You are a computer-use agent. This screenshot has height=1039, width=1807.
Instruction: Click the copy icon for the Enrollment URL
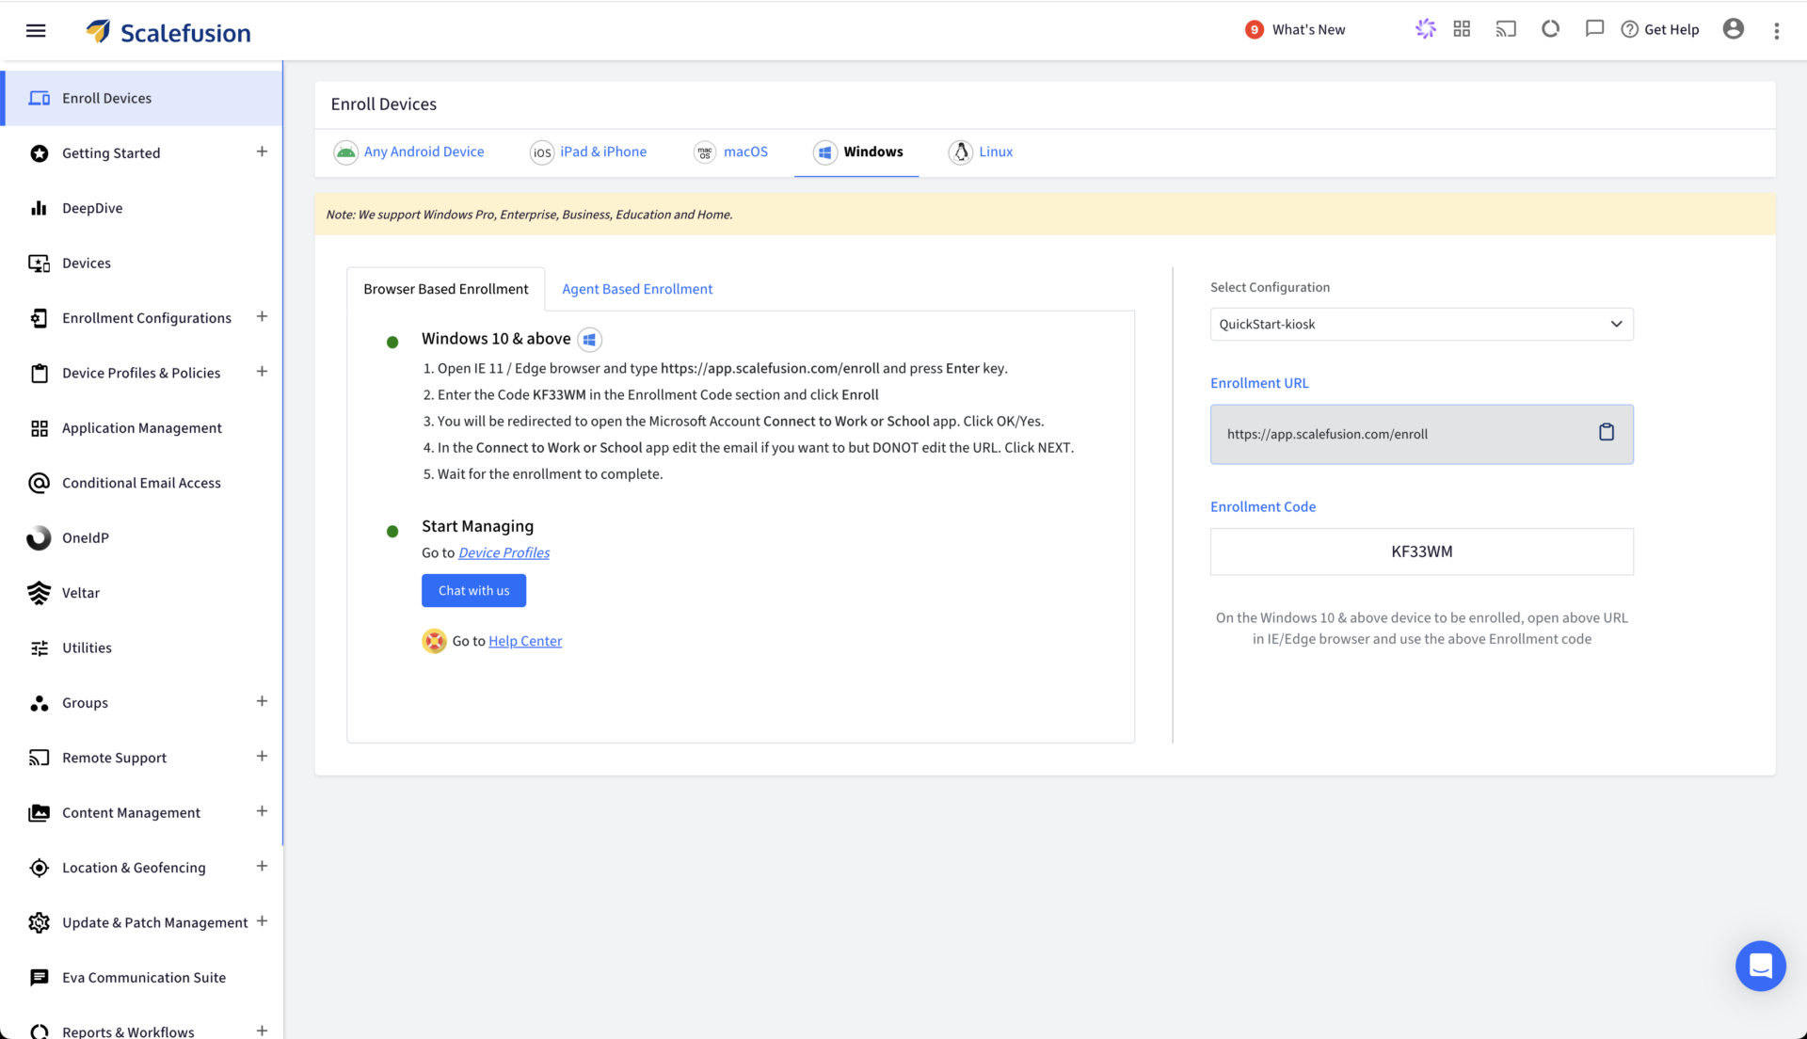[x=1606, y=433]
